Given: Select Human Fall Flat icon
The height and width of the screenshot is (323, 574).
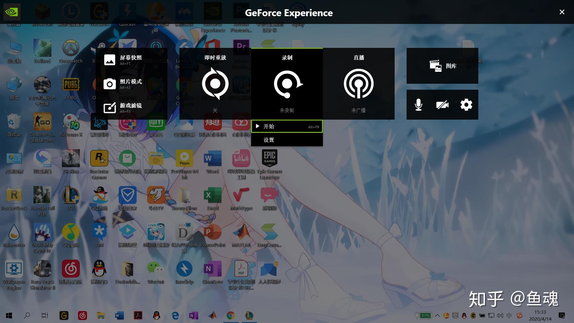Looking at the screenshot, I should point(42,201).
